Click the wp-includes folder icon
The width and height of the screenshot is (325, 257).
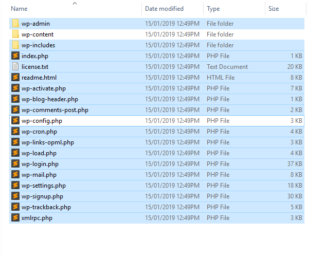click(x=15, y=45)
